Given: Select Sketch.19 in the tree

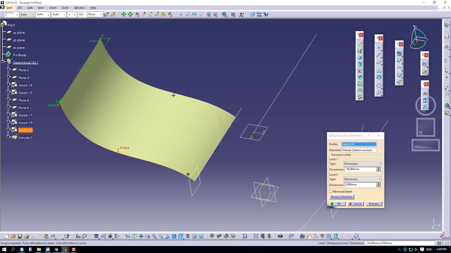Looking at the screenshot, I should point(25,123).
